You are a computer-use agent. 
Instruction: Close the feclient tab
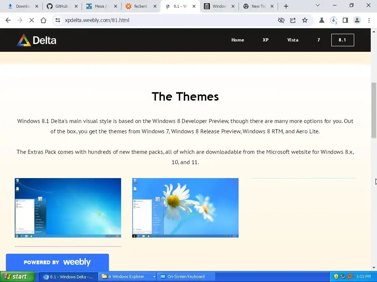[x=155, y=6]
